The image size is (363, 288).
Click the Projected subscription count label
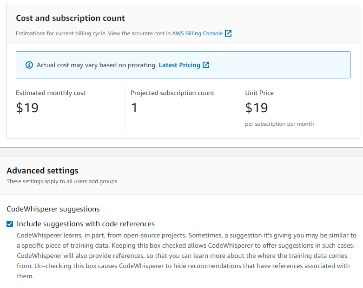[172, 93]
